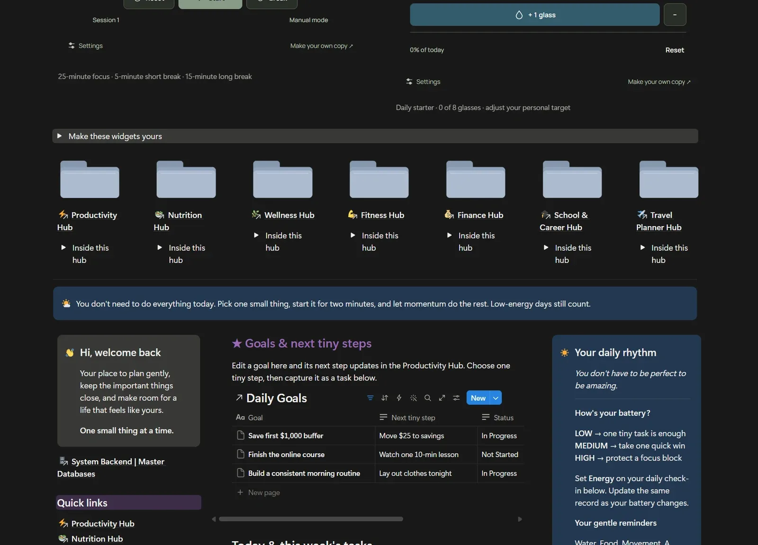758x545 pixels.
Task: Click the Travel Planner Hub folder image
Action: 669,179
